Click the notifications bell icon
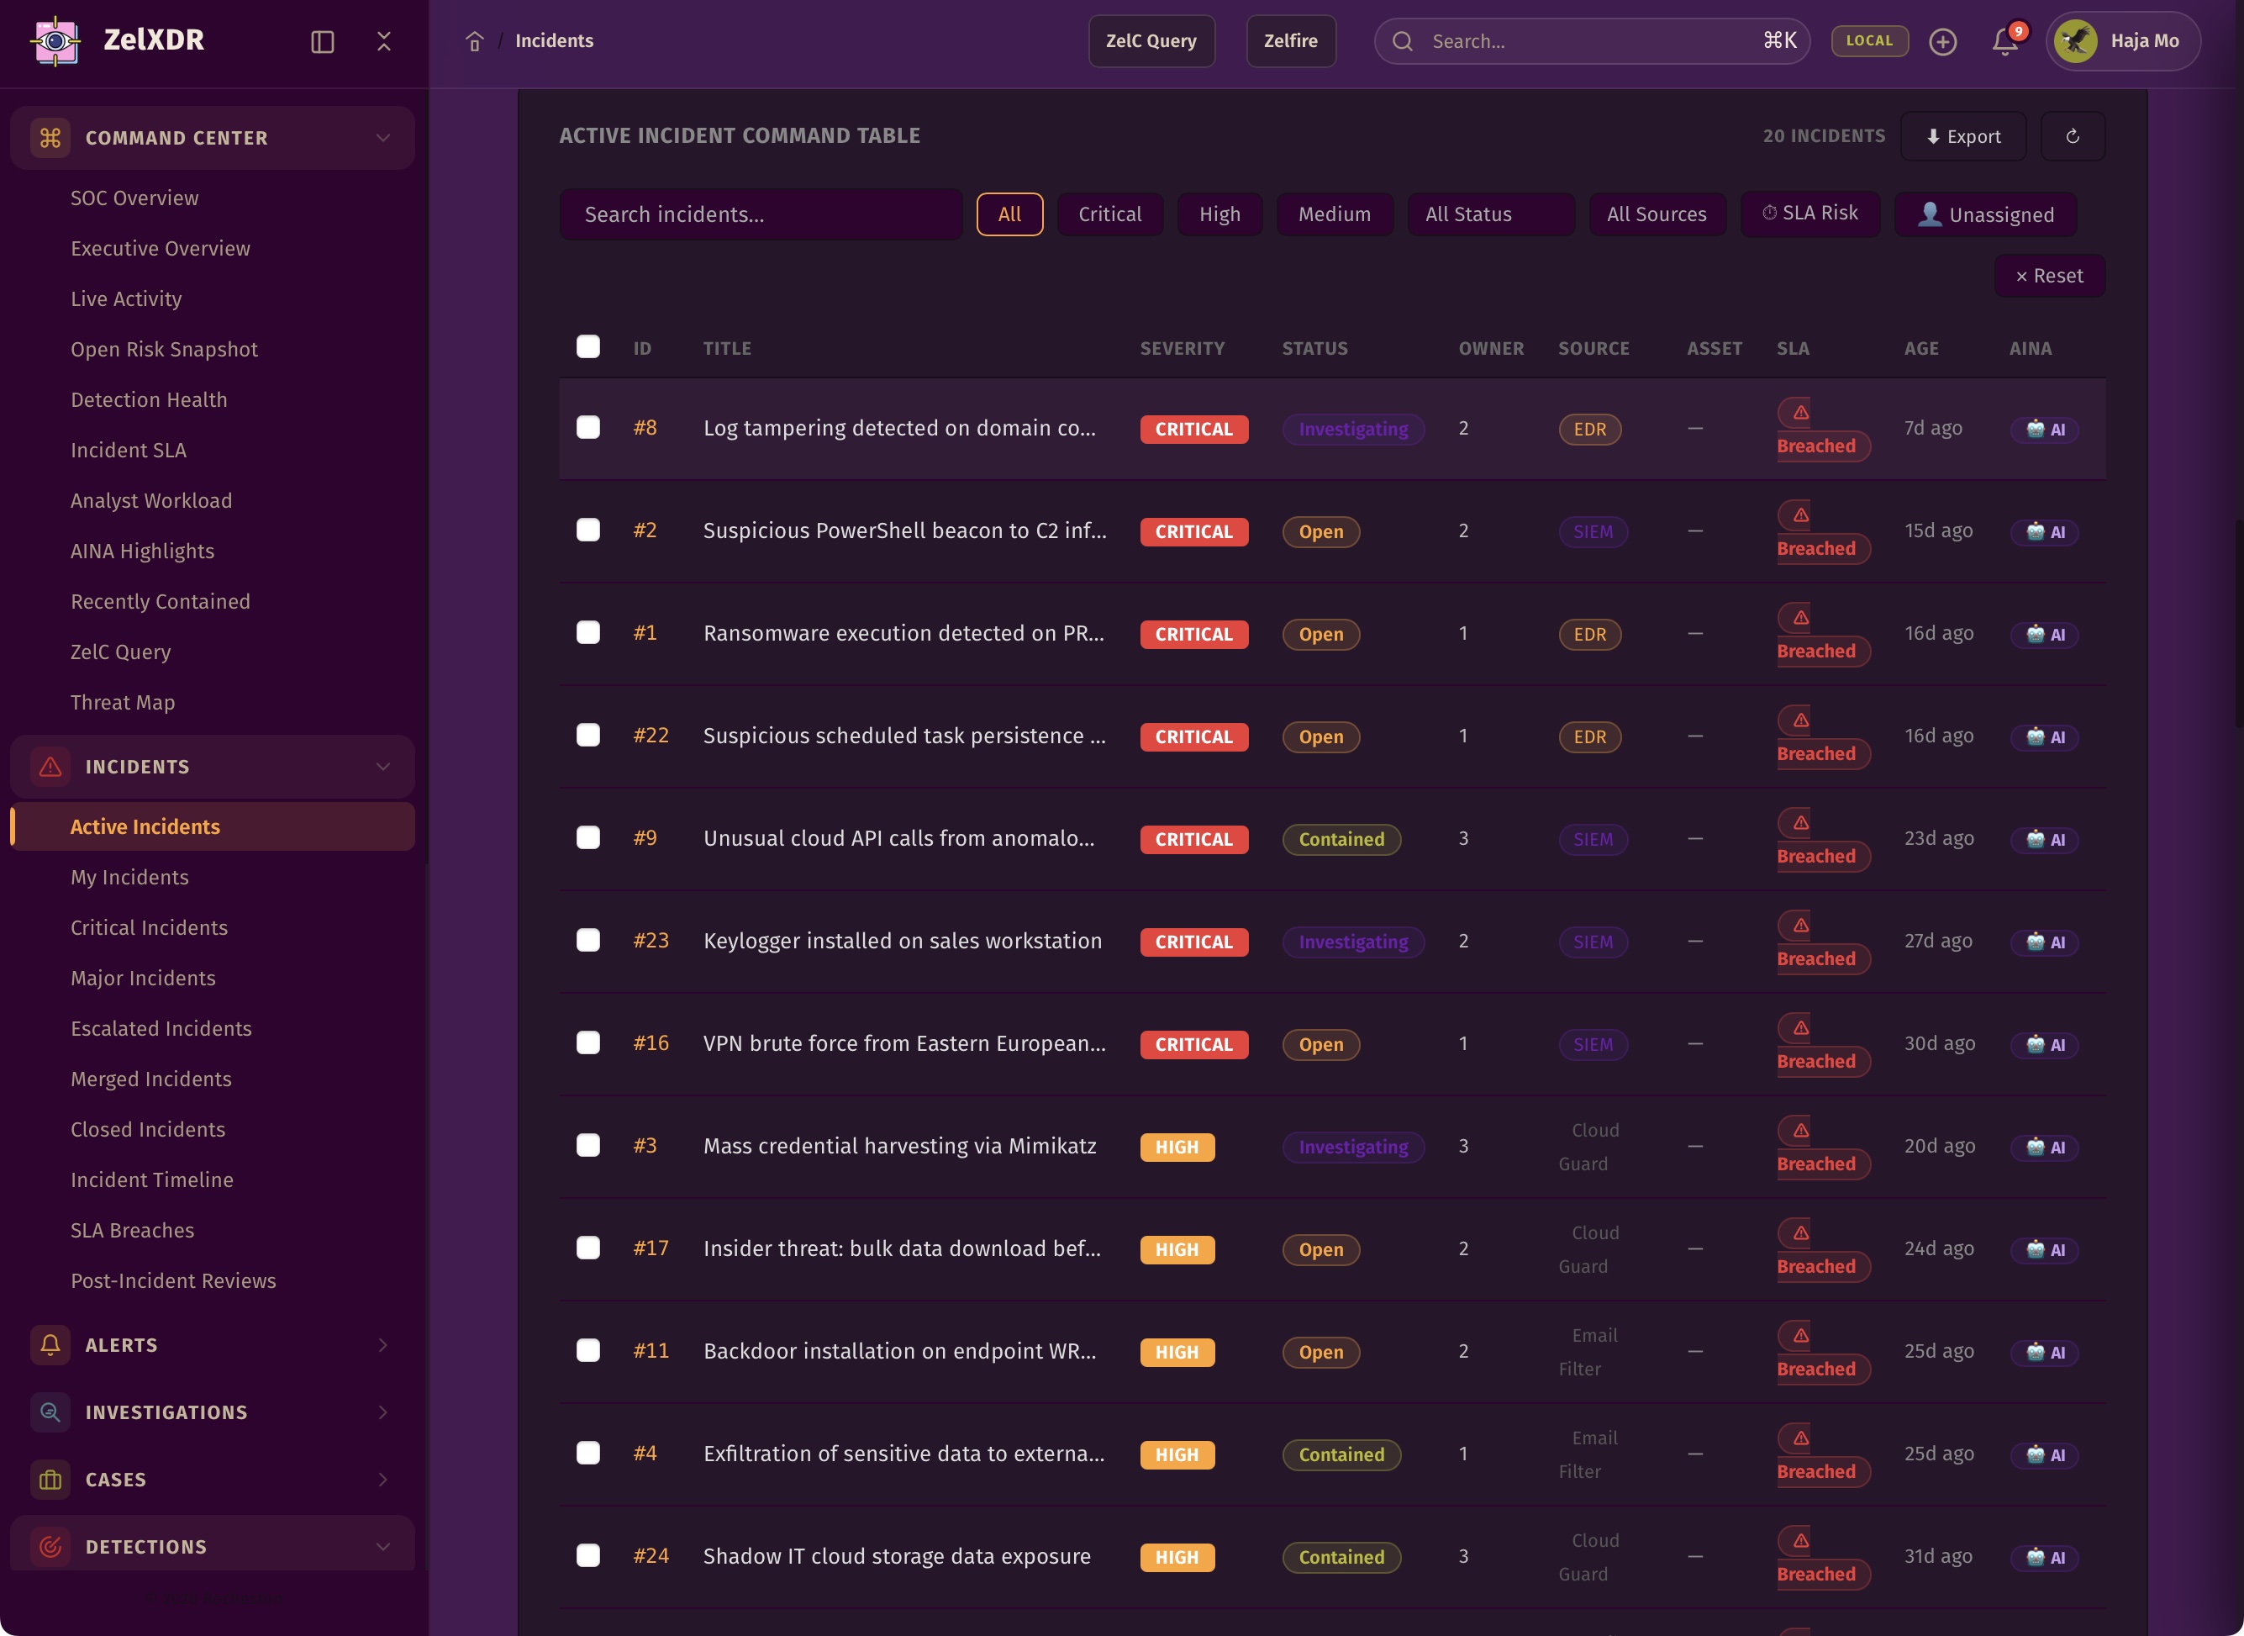Screen dimensions: 2244x1636 [2004, 41]
